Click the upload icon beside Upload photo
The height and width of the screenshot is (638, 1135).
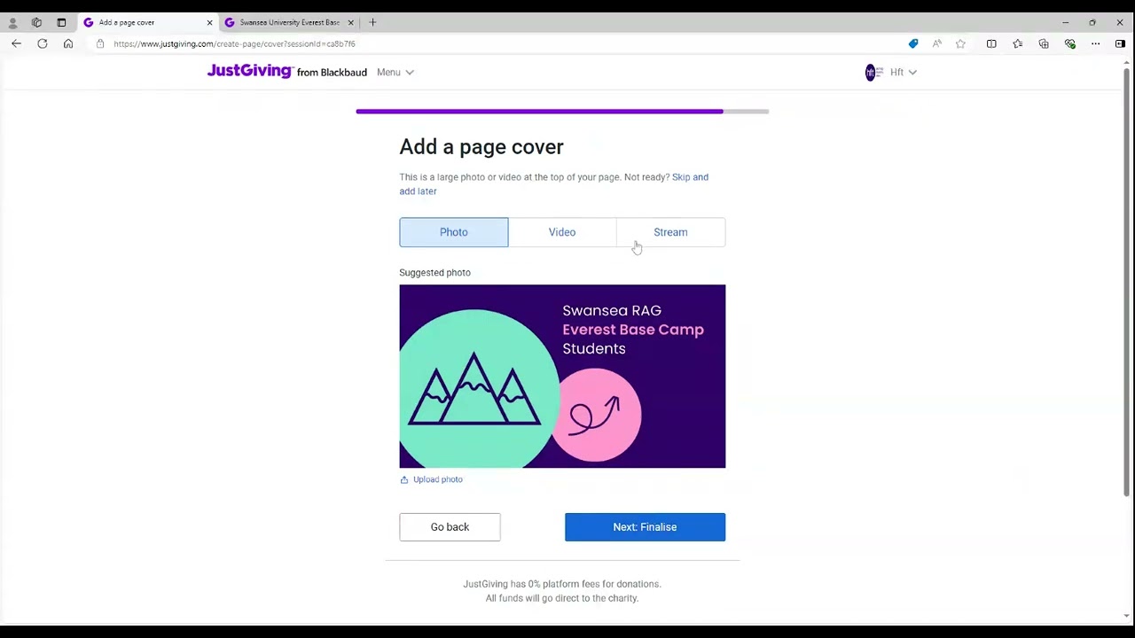[x=404, y=479]
